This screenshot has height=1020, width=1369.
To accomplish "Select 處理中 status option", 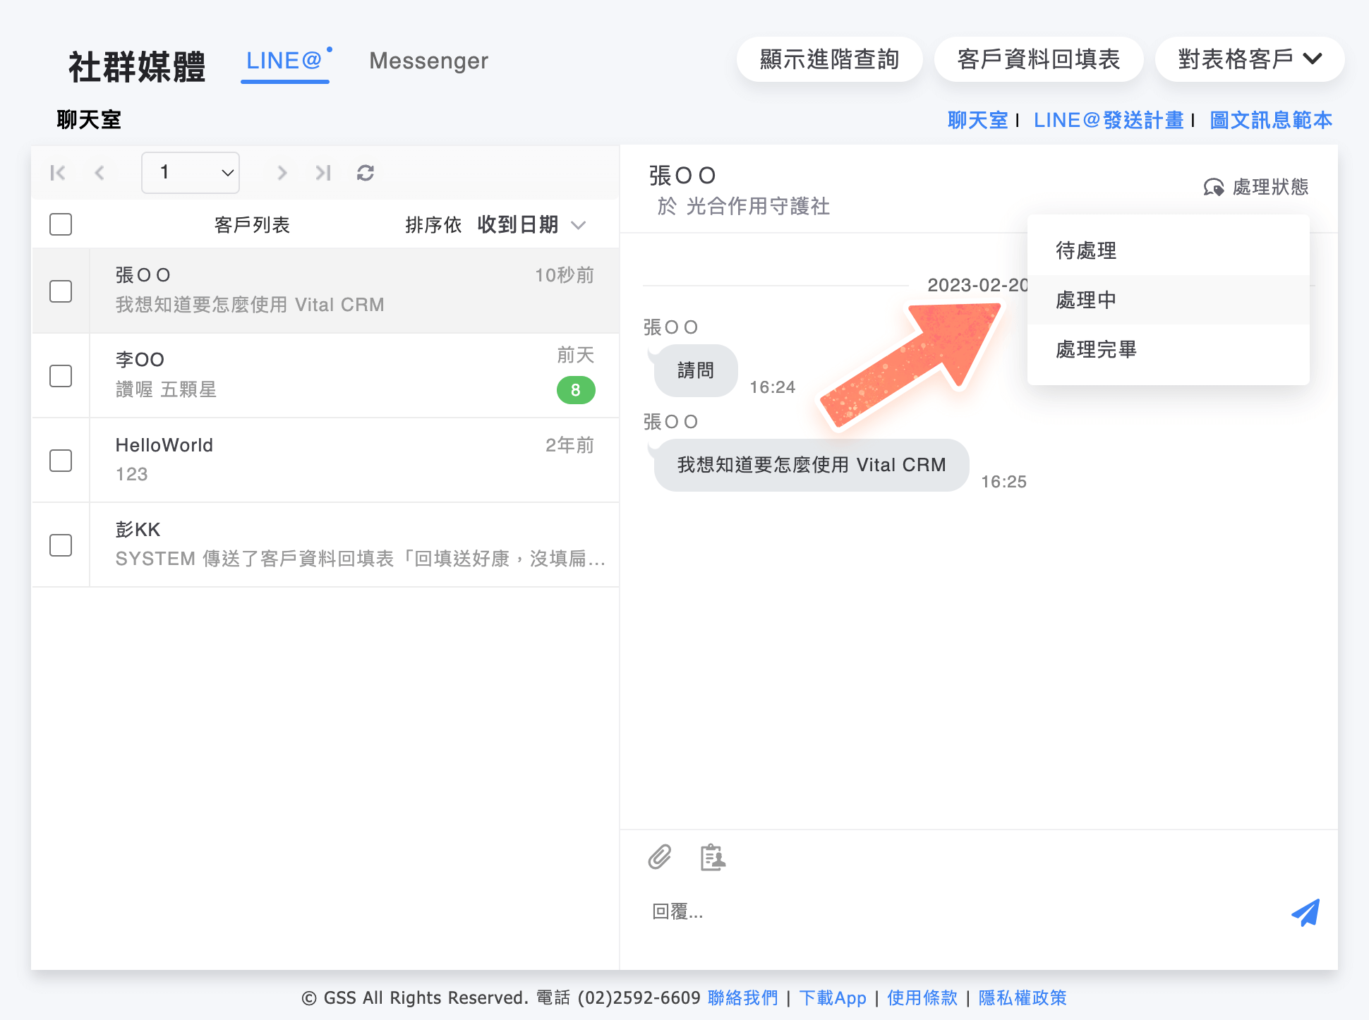I will pyautogui.click(x=1169, y=300).
